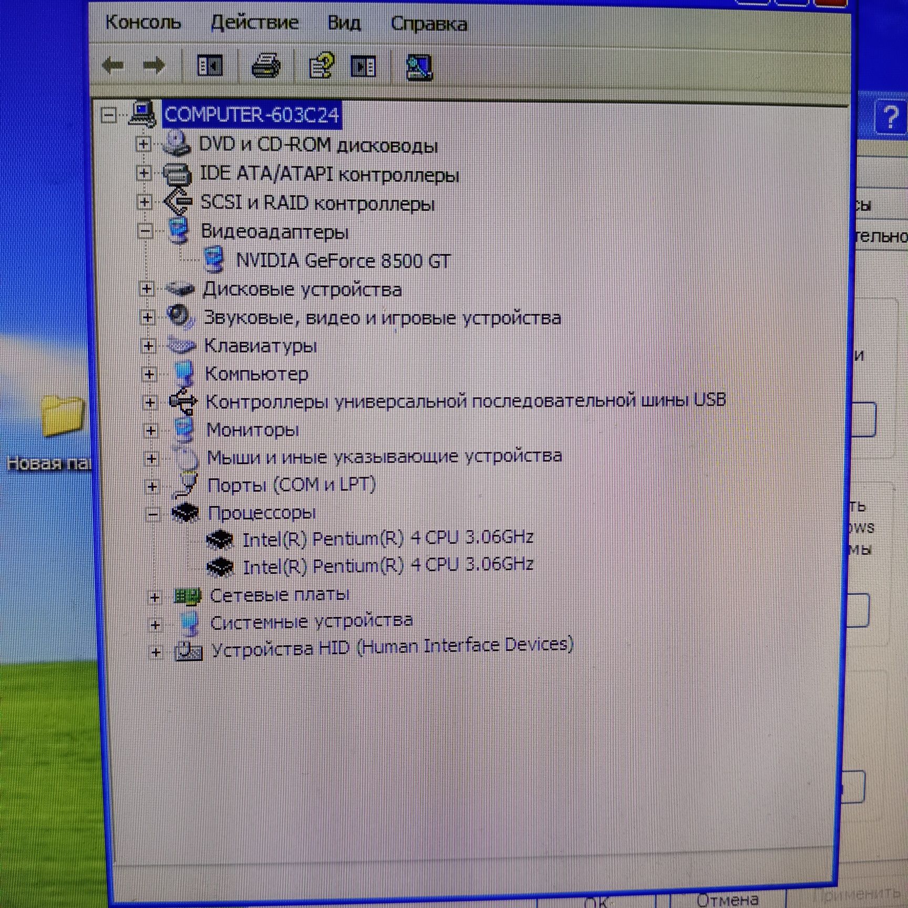
Task: Toggle the console tree pane icon
Action: (209, 66)
